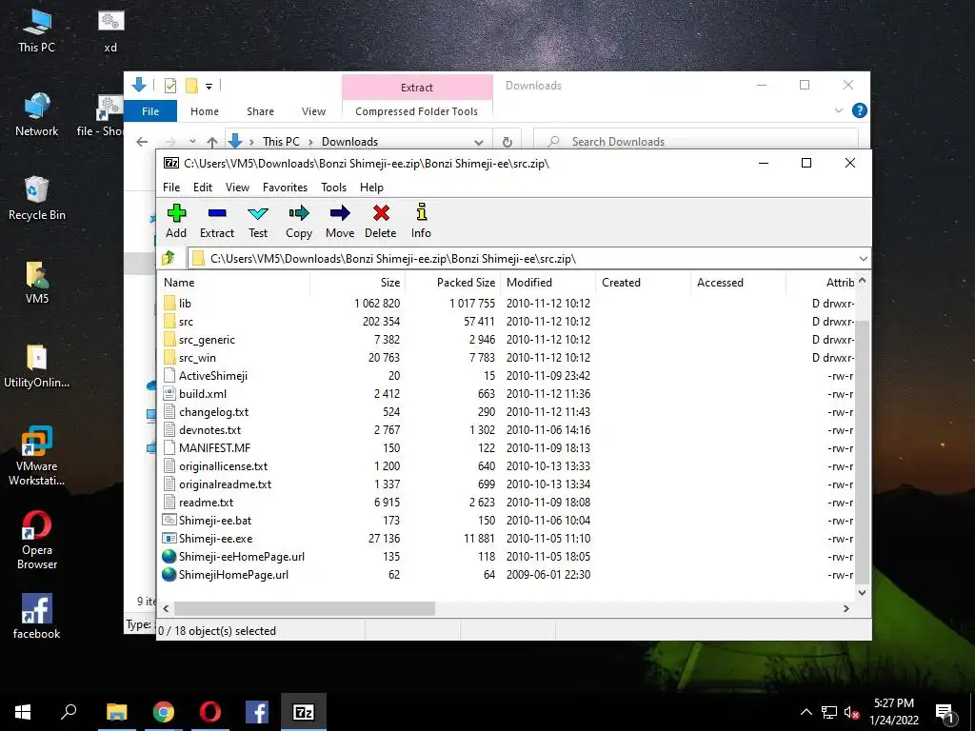Select the Shimeji-ee.bat file icon
Viewport: 975px width, 731px height.
point(169,521)
